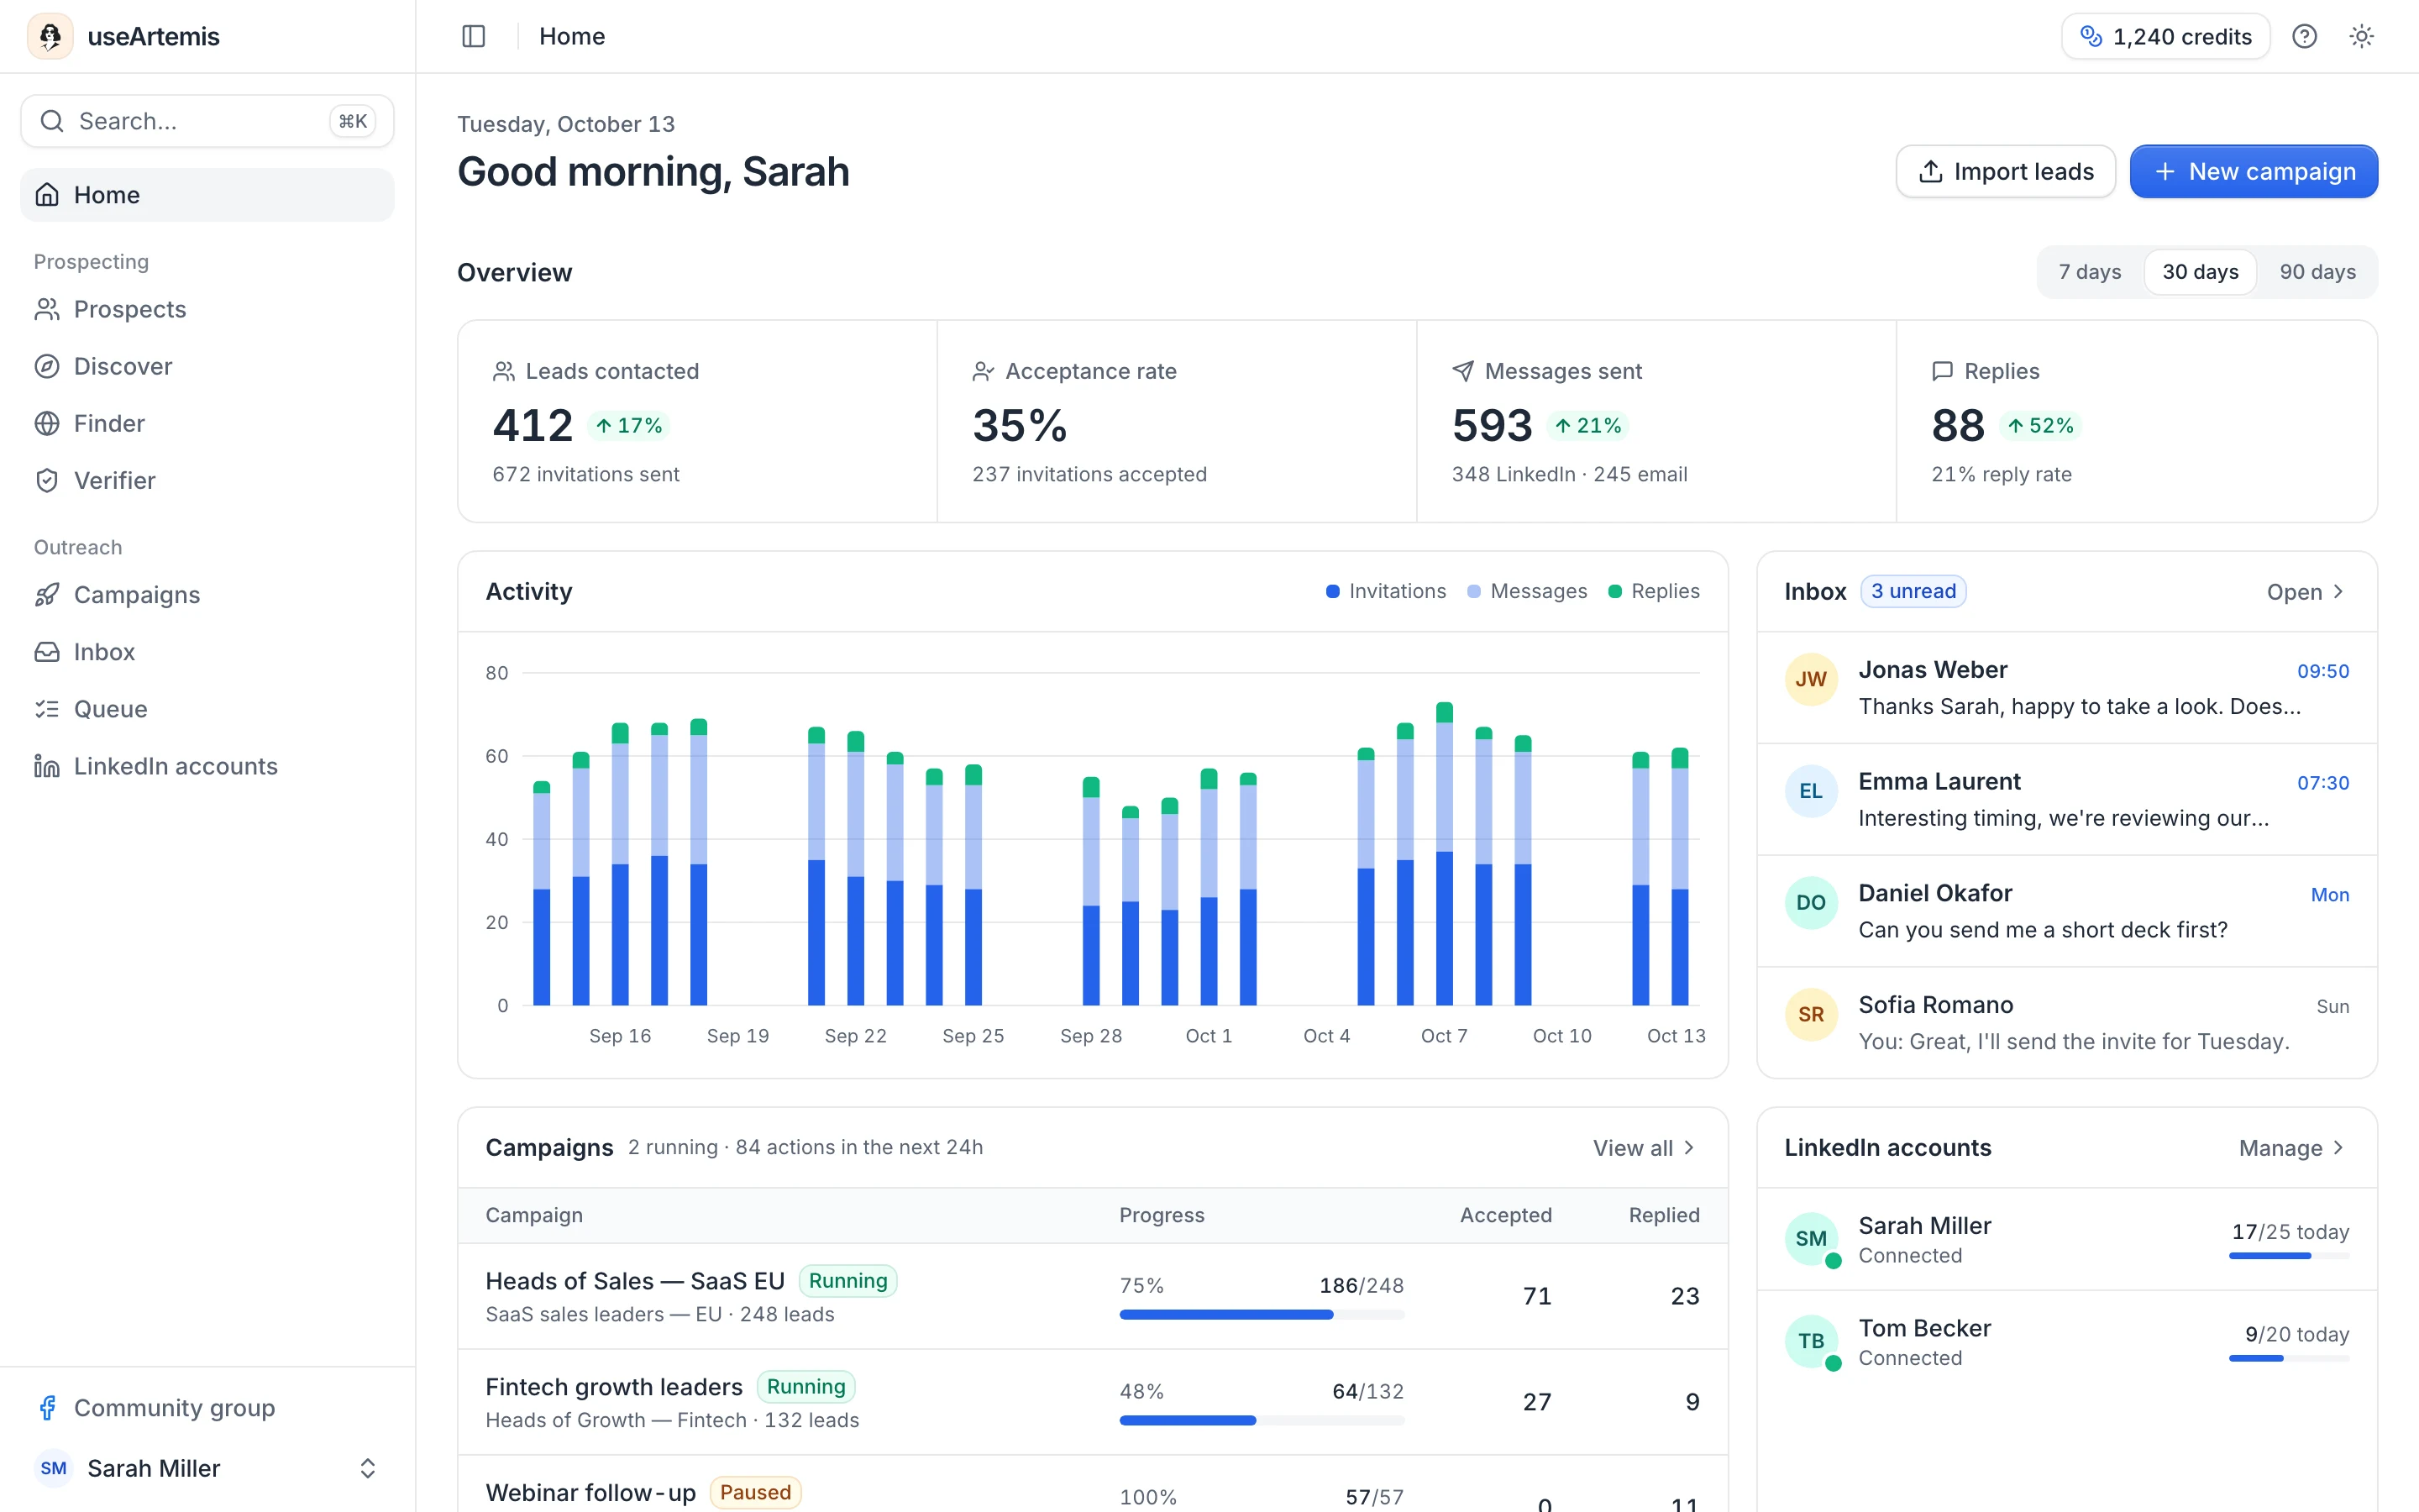Click the Replies 88 stat card
2419x1512 pixels.
(2136, 422)
